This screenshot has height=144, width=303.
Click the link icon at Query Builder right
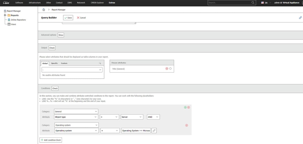(300, 18)
